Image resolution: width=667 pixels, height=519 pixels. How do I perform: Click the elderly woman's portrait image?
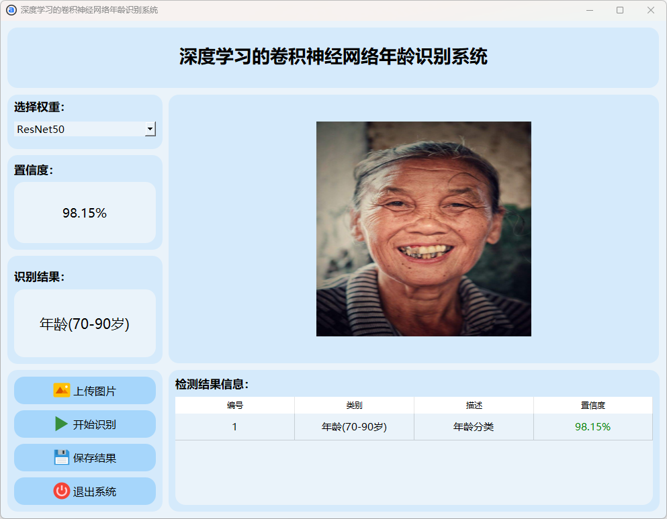click(x=423, y=228)
